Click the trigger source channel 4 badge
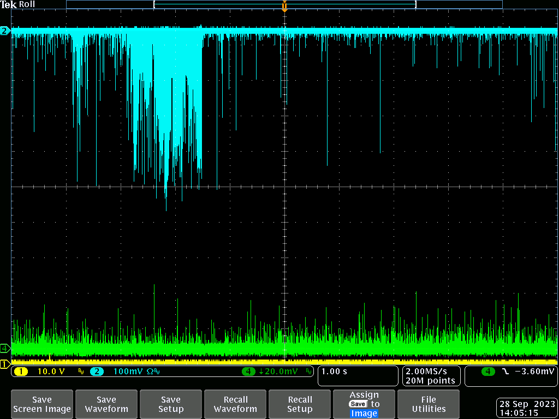Image resolution: width=559 pixels, height=419 pixels. [x=488, y=372]
